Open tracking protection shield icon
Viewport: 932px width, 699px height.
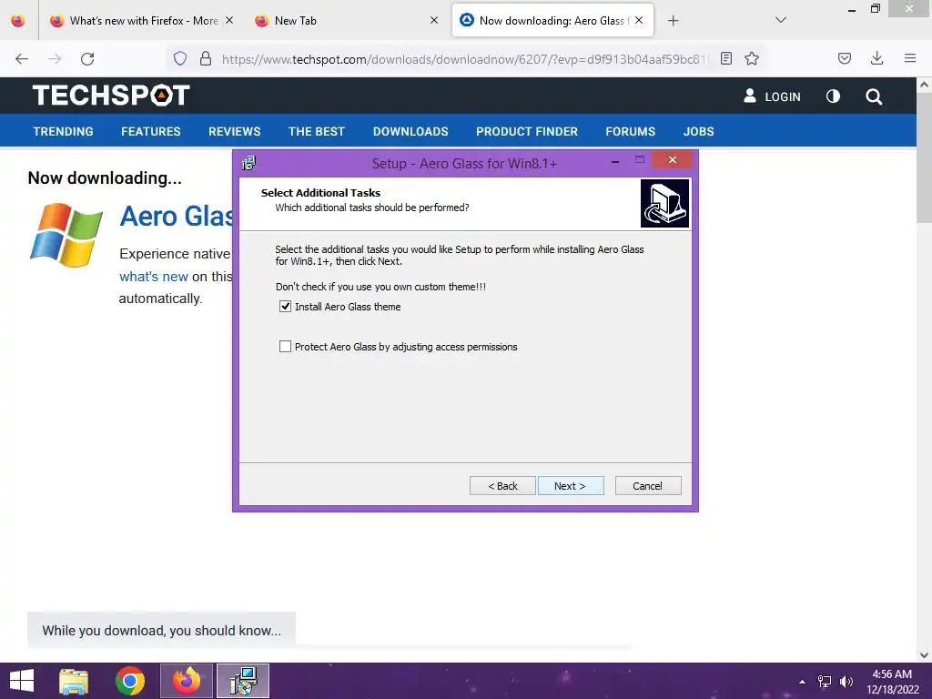point(180,58)
